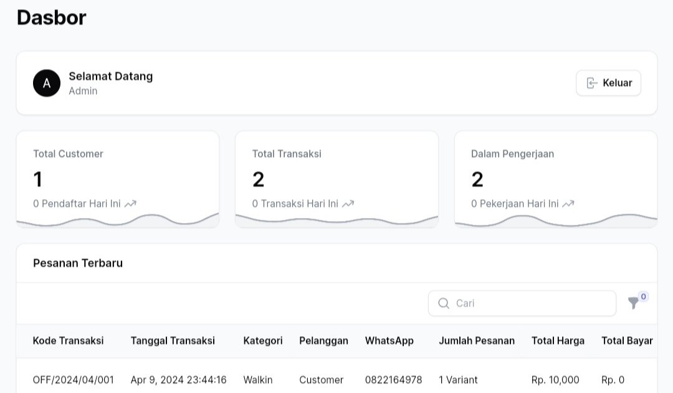Click the trend arrow beside Pendaftar Hari Ini

130,204
